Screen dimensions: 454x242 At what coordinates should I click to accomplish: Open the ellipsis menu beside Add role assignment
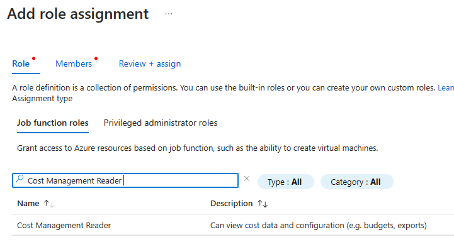(169, 14)
